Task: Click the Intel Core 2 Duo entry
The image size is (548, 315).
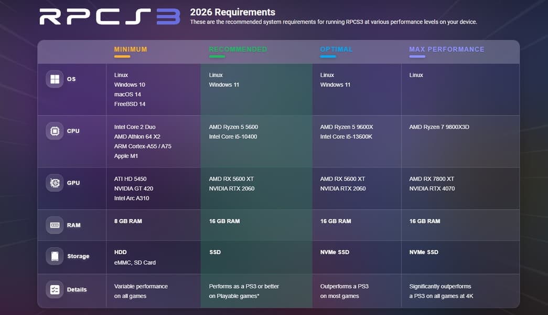Action: pyautogui.click(x=135, y=127)
